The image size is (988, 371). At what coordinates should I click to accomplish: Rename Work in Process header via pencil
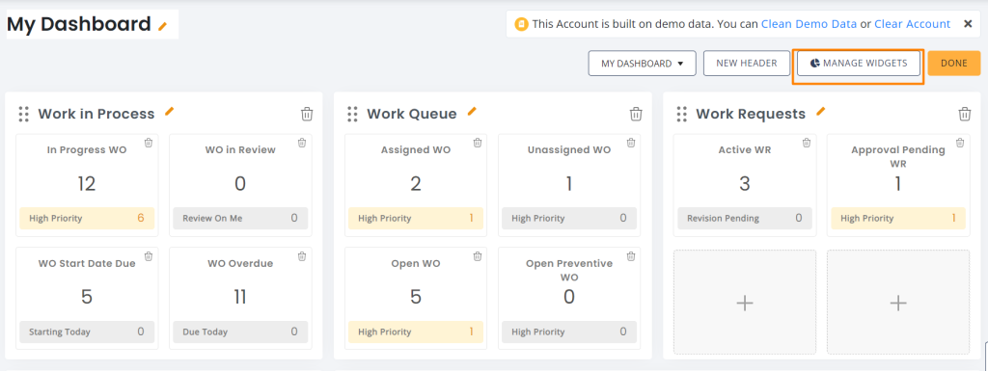point(169,112)
